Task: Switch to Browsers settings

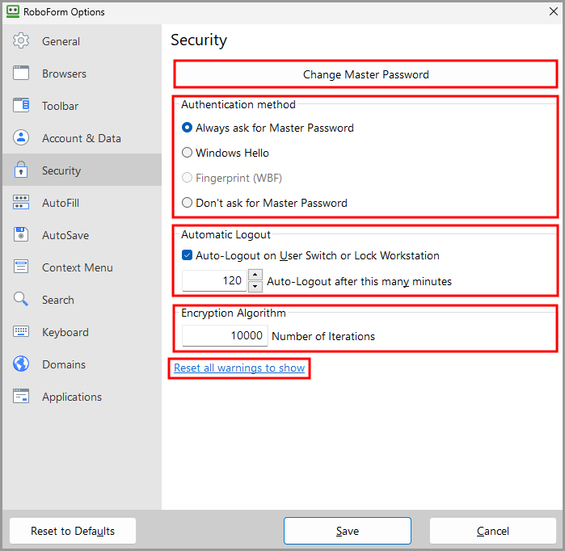Action: (x=82, y=73)
